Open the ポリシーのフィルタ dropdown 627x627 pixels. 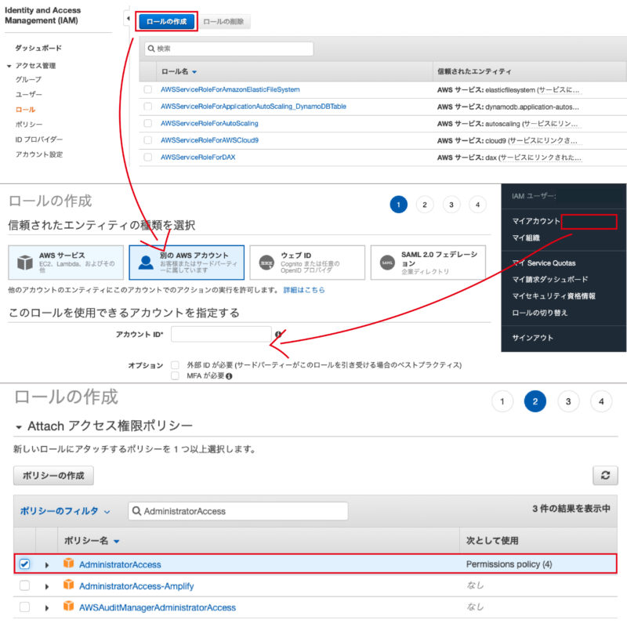[65, 511]
